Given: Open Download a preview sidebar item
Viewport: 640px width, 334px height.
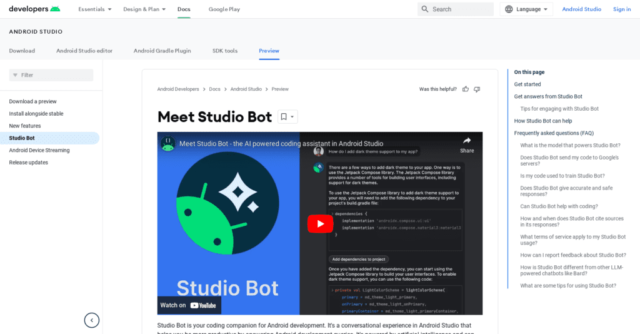Looking at the screenshot, I should click(32, 101).
